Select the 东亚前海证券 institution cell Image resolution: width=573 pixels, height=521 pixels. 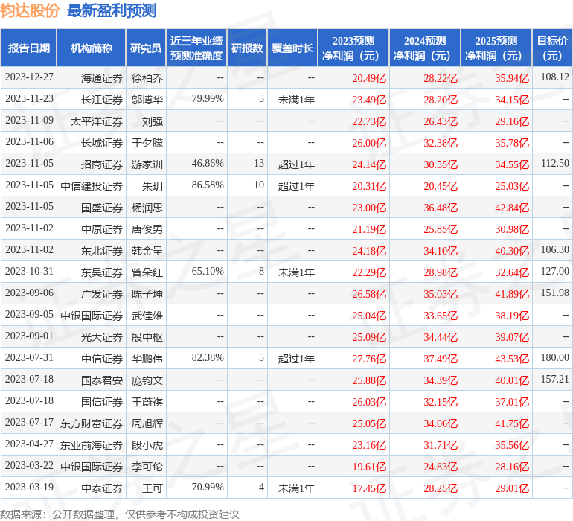[92, 445]
